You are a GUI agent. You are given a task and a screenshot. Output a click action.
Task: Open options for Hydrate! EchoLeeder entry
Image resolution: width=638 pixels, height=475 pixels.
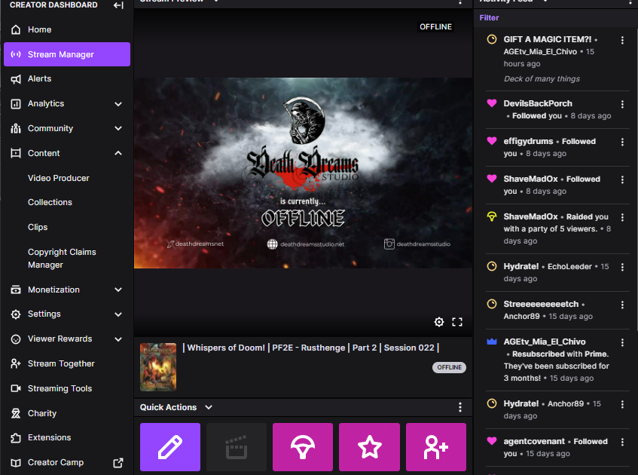tap(622, 267)
